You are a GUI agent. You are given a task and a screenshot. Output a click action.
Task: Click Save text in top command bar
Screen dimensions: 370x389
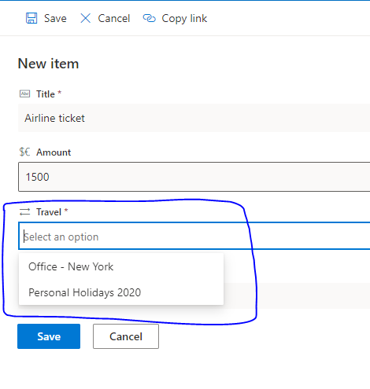pyautogui.click(x=55, y=18)
